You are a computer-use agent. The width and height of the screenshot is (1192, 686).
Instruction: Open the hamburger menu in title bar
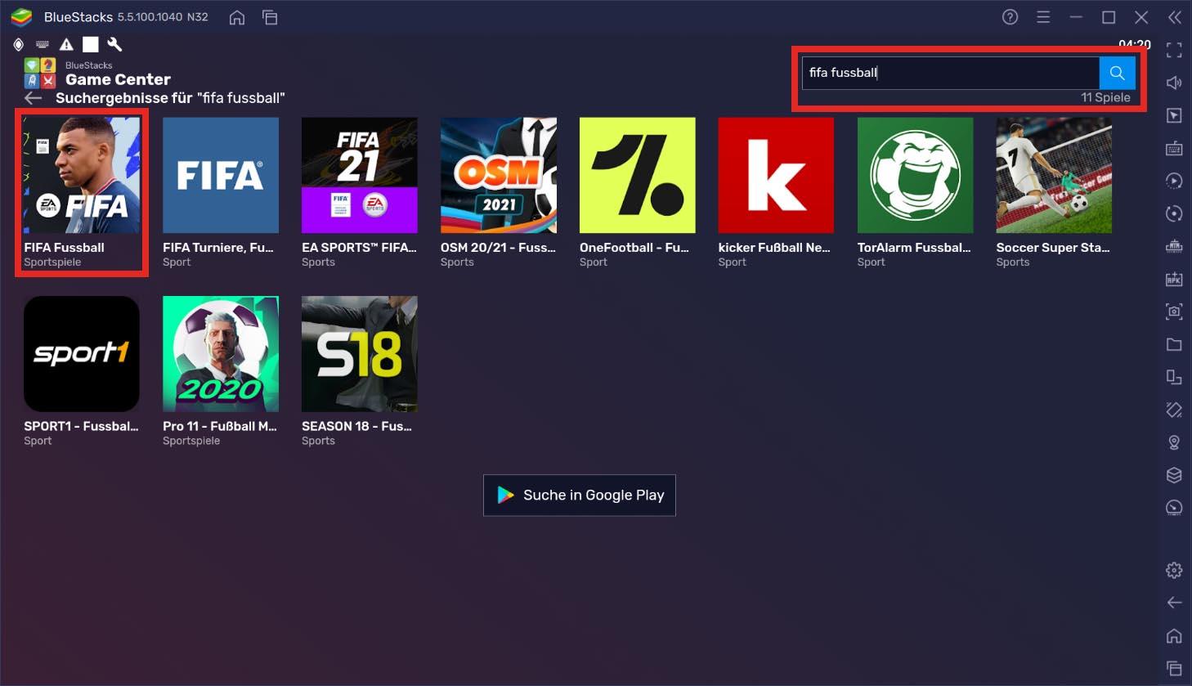1043,17
